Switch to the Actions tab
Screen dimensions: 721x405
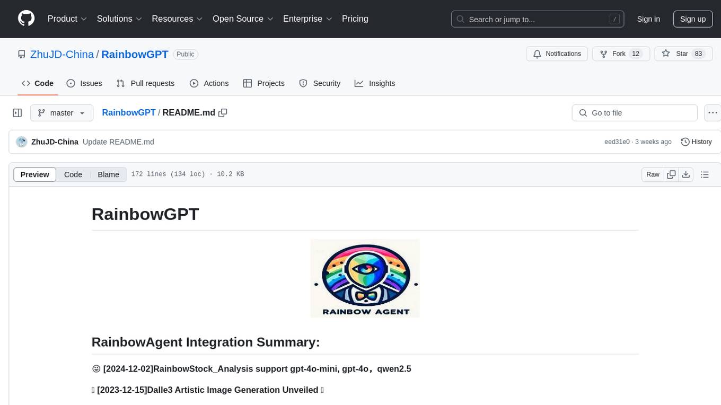click(209, 83)
